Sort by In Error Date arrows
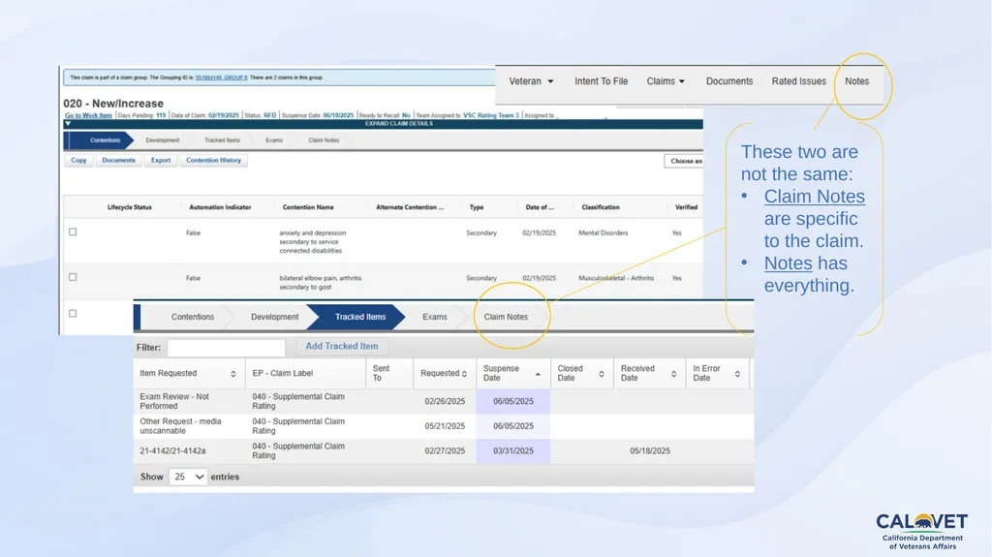Image resolution: width=992 pixels, height=557 pixels. click(x=737, y=374)
